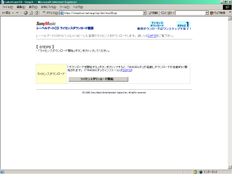Open the ファイル (File) menu
This screenshot has height=174, width=232.
click(x=8, y=7)
